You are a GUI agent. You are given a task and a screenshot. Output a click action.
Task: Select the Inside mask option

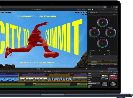pos(94,62)
